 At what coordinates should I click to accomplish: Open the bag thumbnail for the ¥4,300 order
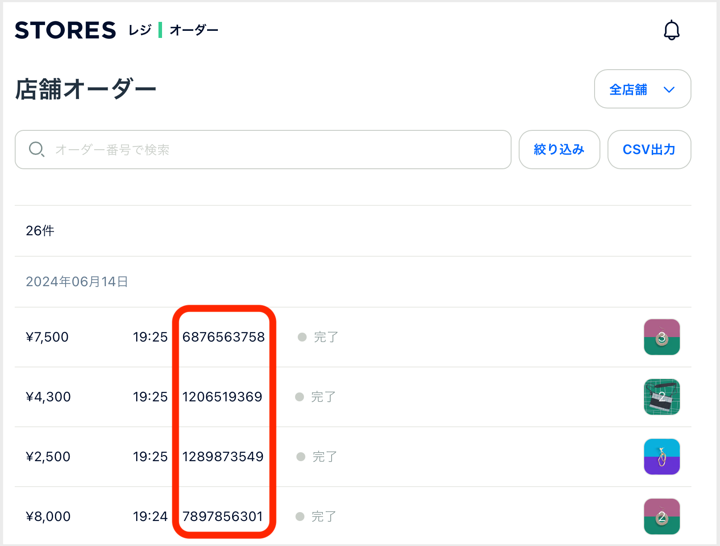662,397
